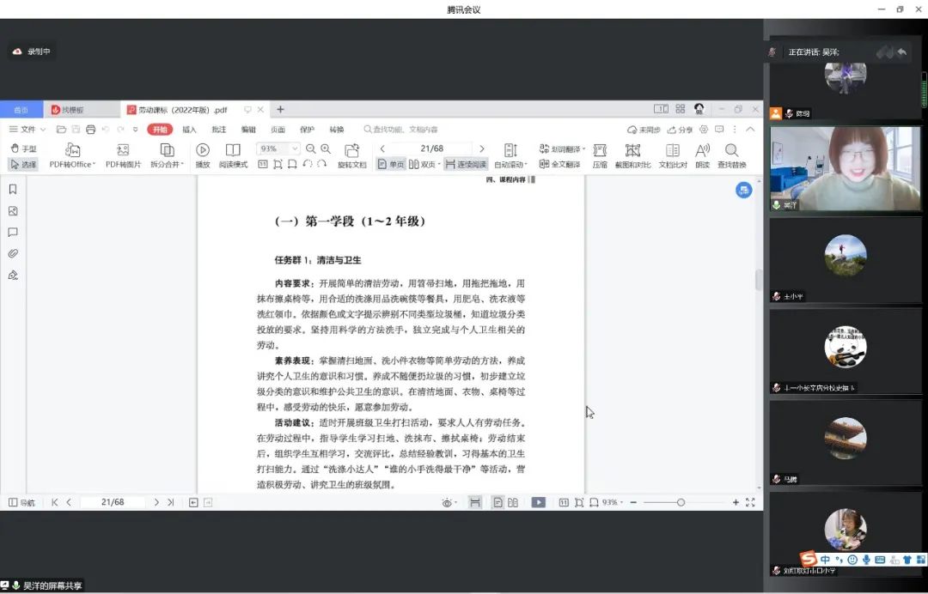
Task: Switch to the 首页 home tab
Action: 21,110
